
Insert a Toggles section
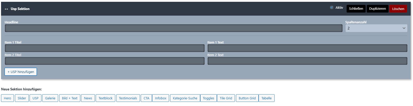coord(208,98)
